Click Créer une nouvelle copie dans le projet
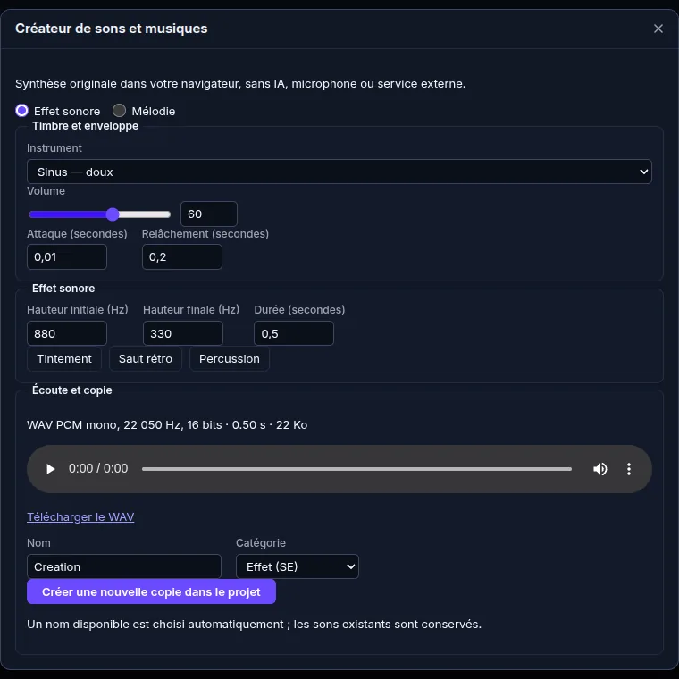This screenshot has height=679, width=679. click(x=151, y=591)
